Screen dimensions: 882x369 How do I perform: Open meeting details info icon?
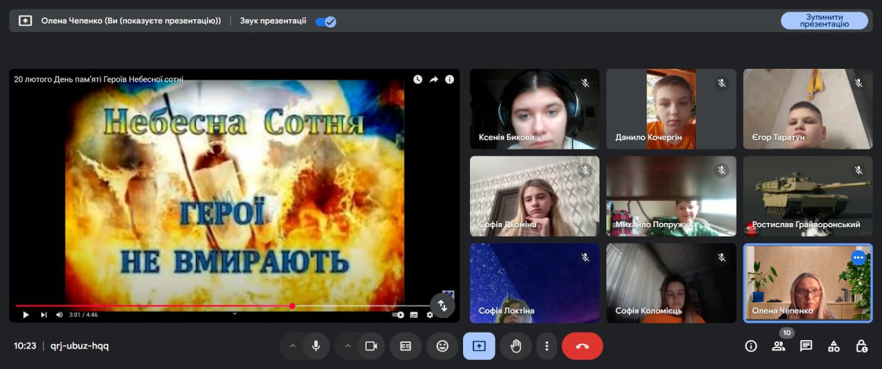point(751,346)
